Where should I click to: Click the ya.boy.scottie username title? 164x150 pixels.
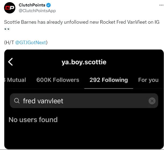click(x=84, y=62)
